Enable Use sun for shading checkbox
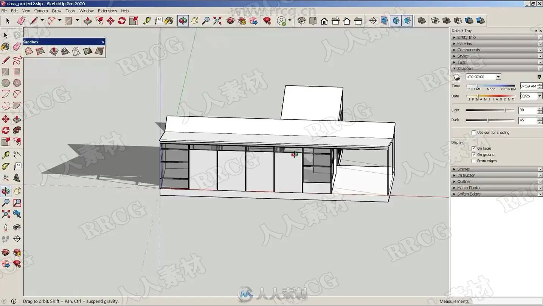 474,133
